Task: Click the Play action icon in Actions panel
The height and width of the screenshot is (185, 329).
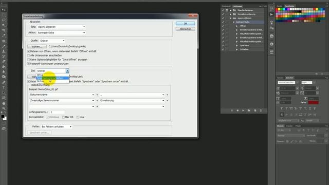Action: click(x=243, y=110)
